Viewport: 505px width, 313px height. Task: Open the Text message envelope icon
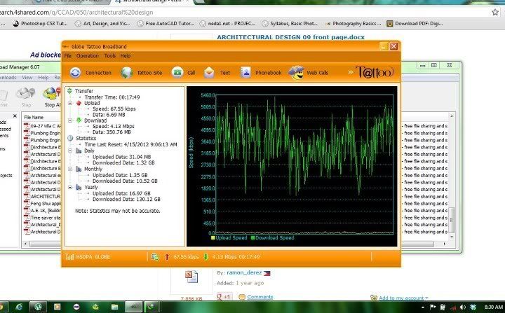point(209,72)
